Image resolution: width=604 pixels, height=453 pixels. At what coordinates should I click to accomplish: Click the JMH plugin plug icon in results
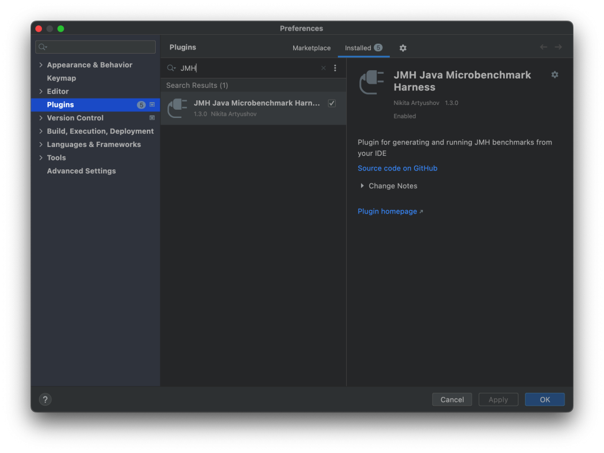point(177,109)
